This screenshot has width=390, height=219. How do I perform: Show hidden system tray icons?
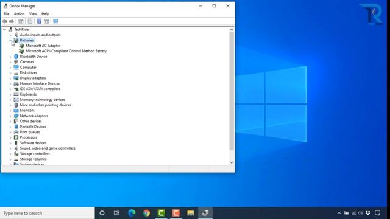coord(339,214)
